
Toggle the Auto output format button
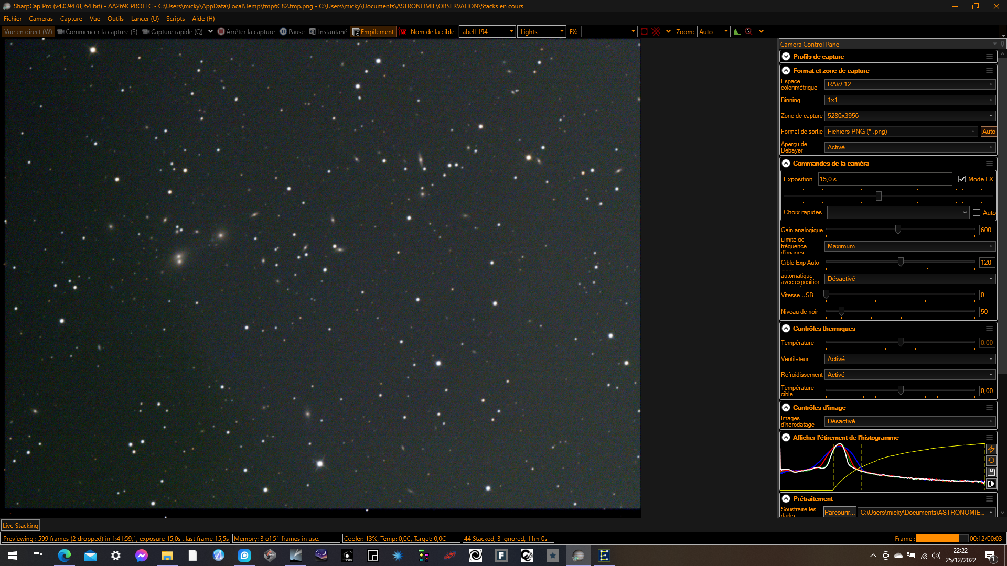(x=989, y=132)
